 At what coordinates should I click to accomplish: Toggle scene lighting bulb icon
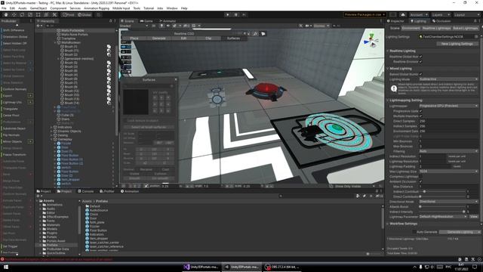pos(162,26)
